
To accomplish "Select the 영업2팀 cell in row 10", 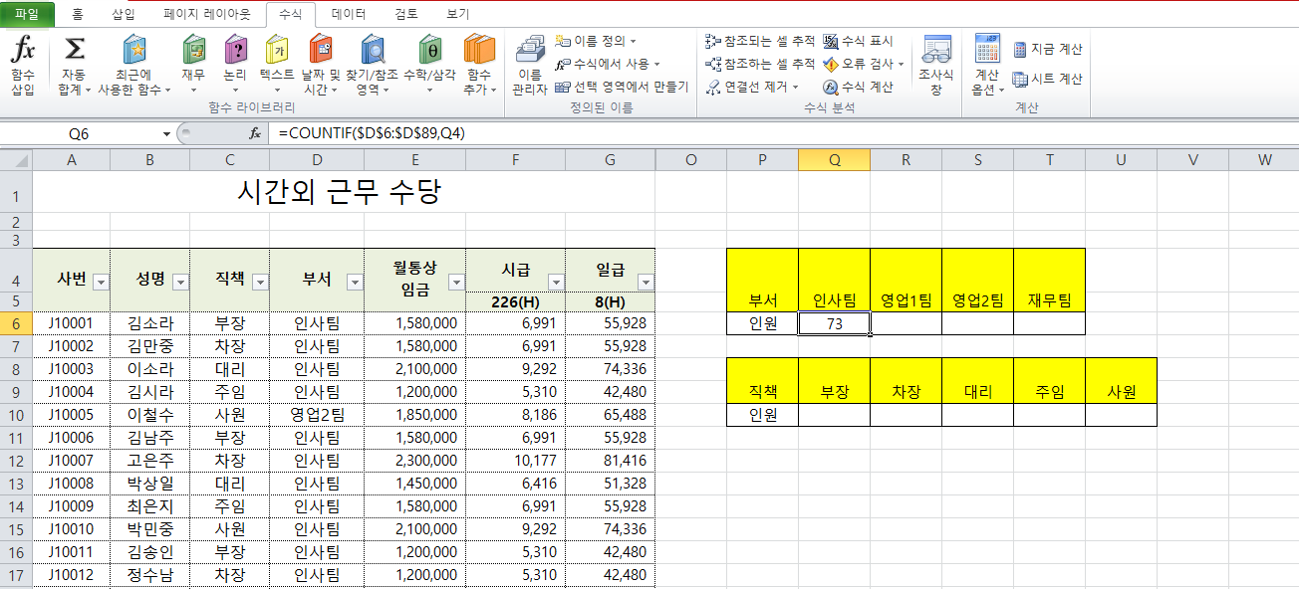I will (316, 415).
